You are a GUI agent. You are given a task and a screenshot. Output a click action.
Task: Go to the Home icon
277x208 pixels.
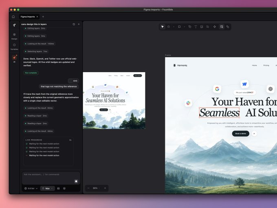(x=13, y=17)
